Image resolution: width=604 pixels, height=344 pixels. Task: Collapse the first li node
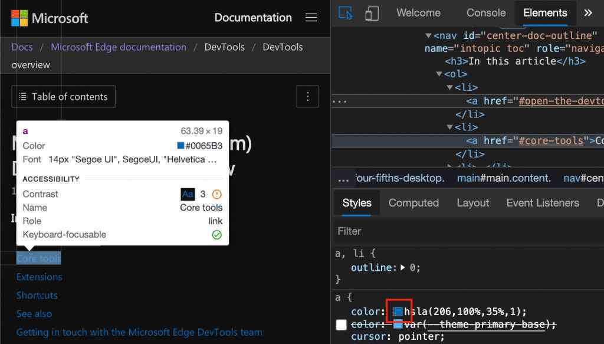tap(449, 87)
